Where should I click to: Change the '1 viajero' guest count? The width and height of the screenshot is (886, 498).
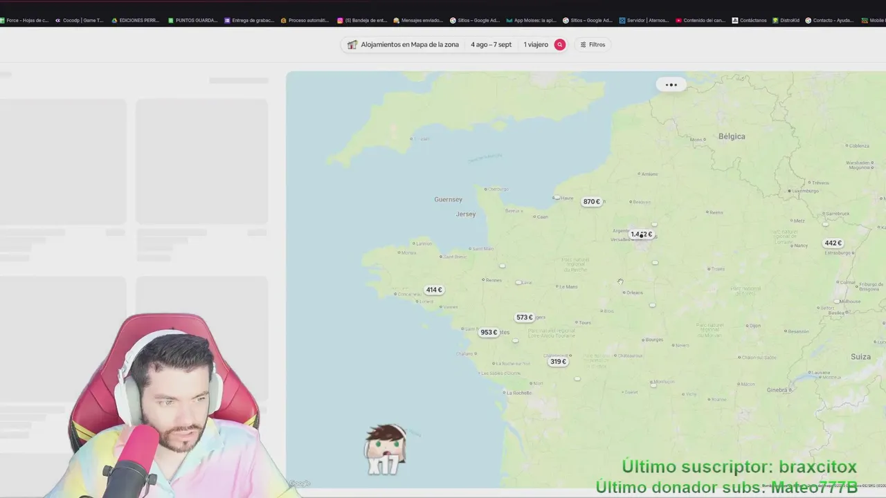coord(536,44)
